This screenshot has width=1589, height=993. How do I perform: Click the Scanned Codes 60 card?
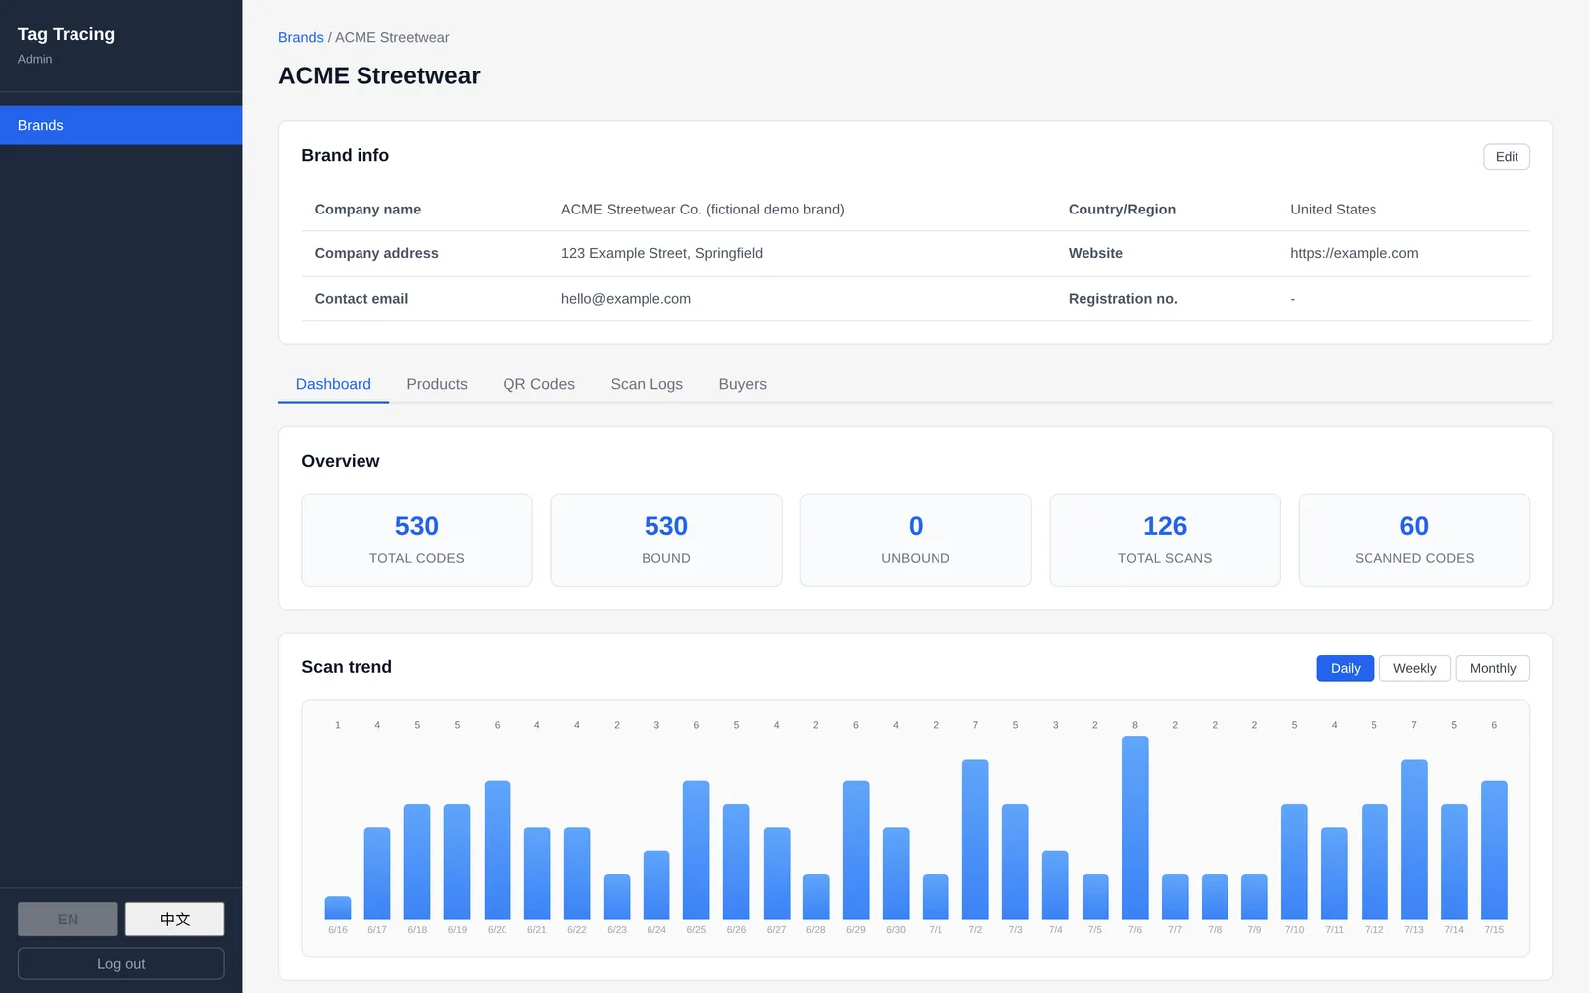coord(1414,540)
